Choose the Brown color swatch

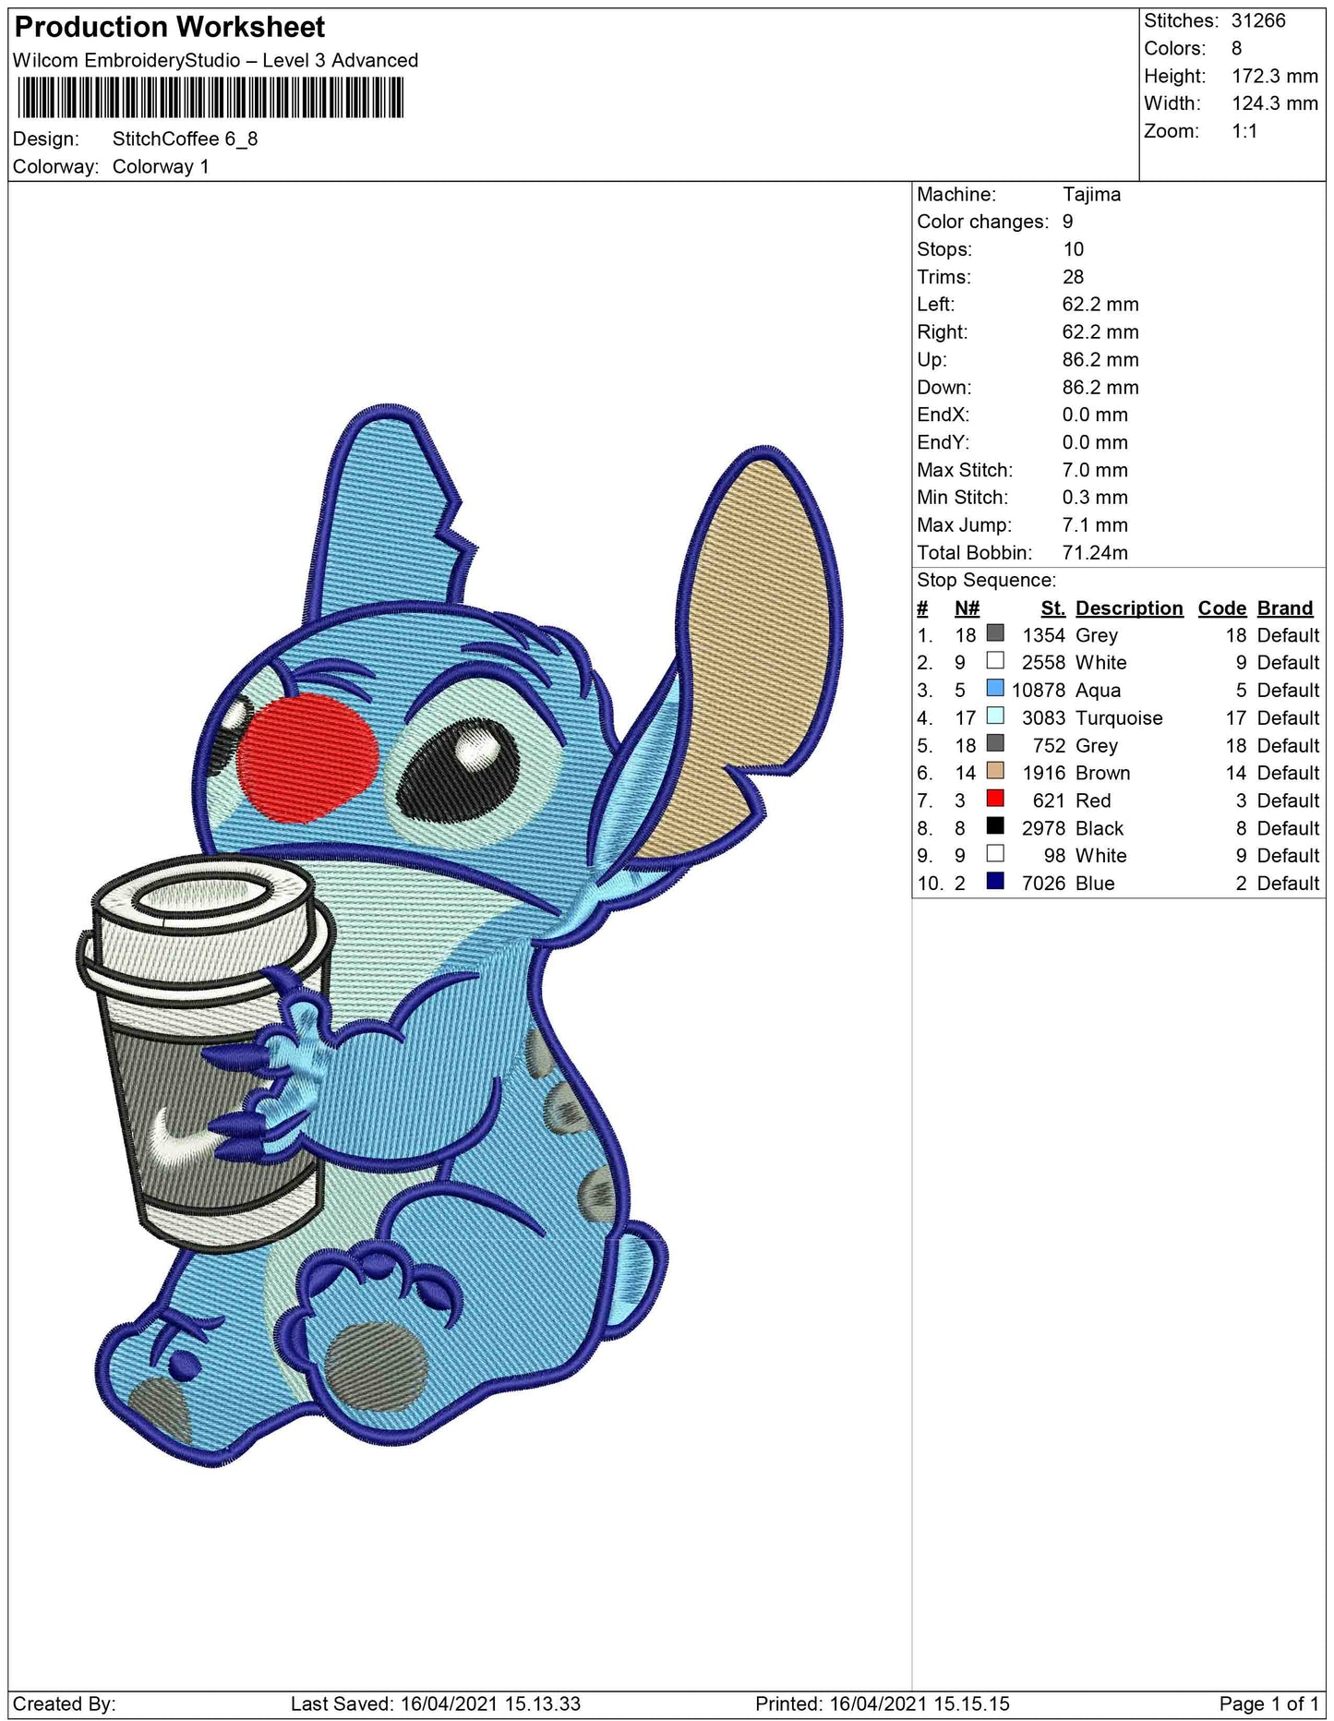995,772
